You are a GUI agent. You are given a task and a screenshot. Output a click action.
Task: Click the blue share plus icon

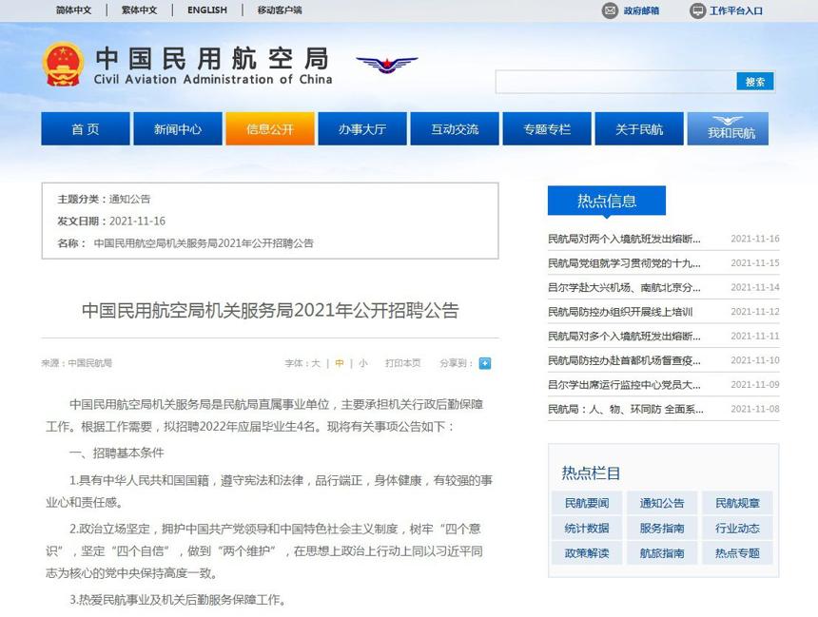point(485,363)
